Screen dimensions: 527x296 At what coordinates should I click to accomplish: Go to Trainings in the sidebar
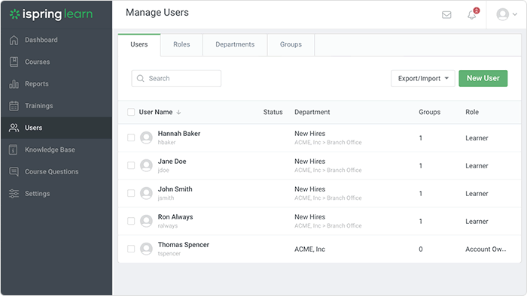point(56,106)
